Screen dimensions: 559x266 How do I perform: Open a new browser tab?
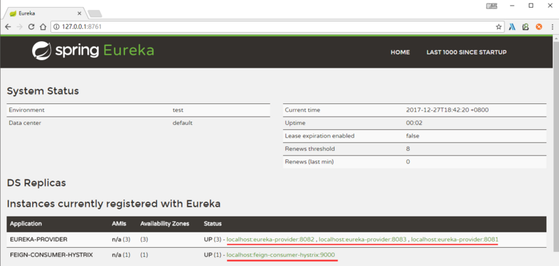click(x=95, y=13)
